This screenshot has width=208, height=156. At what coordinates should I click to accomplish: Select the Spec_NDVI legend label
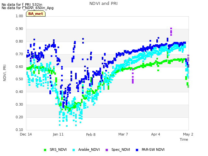click(121, 149)
